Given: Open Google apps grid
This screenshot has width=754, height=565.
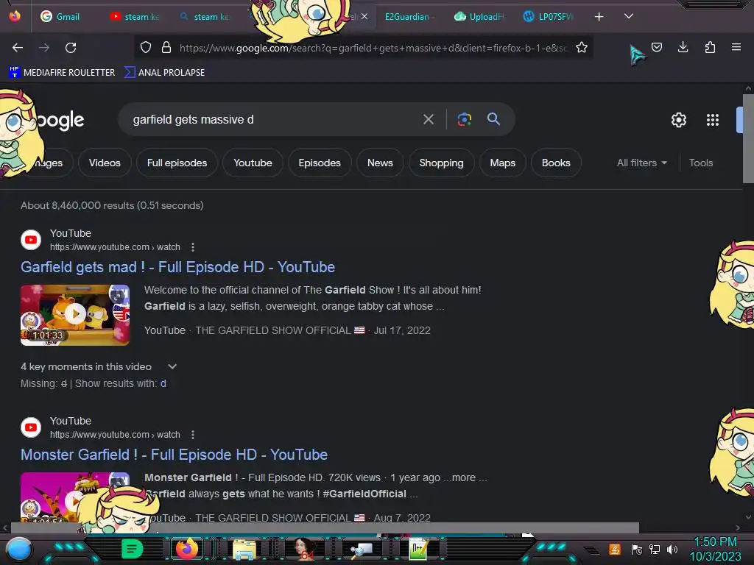Looking at the screenshot, I should click(x=713, y=120).
